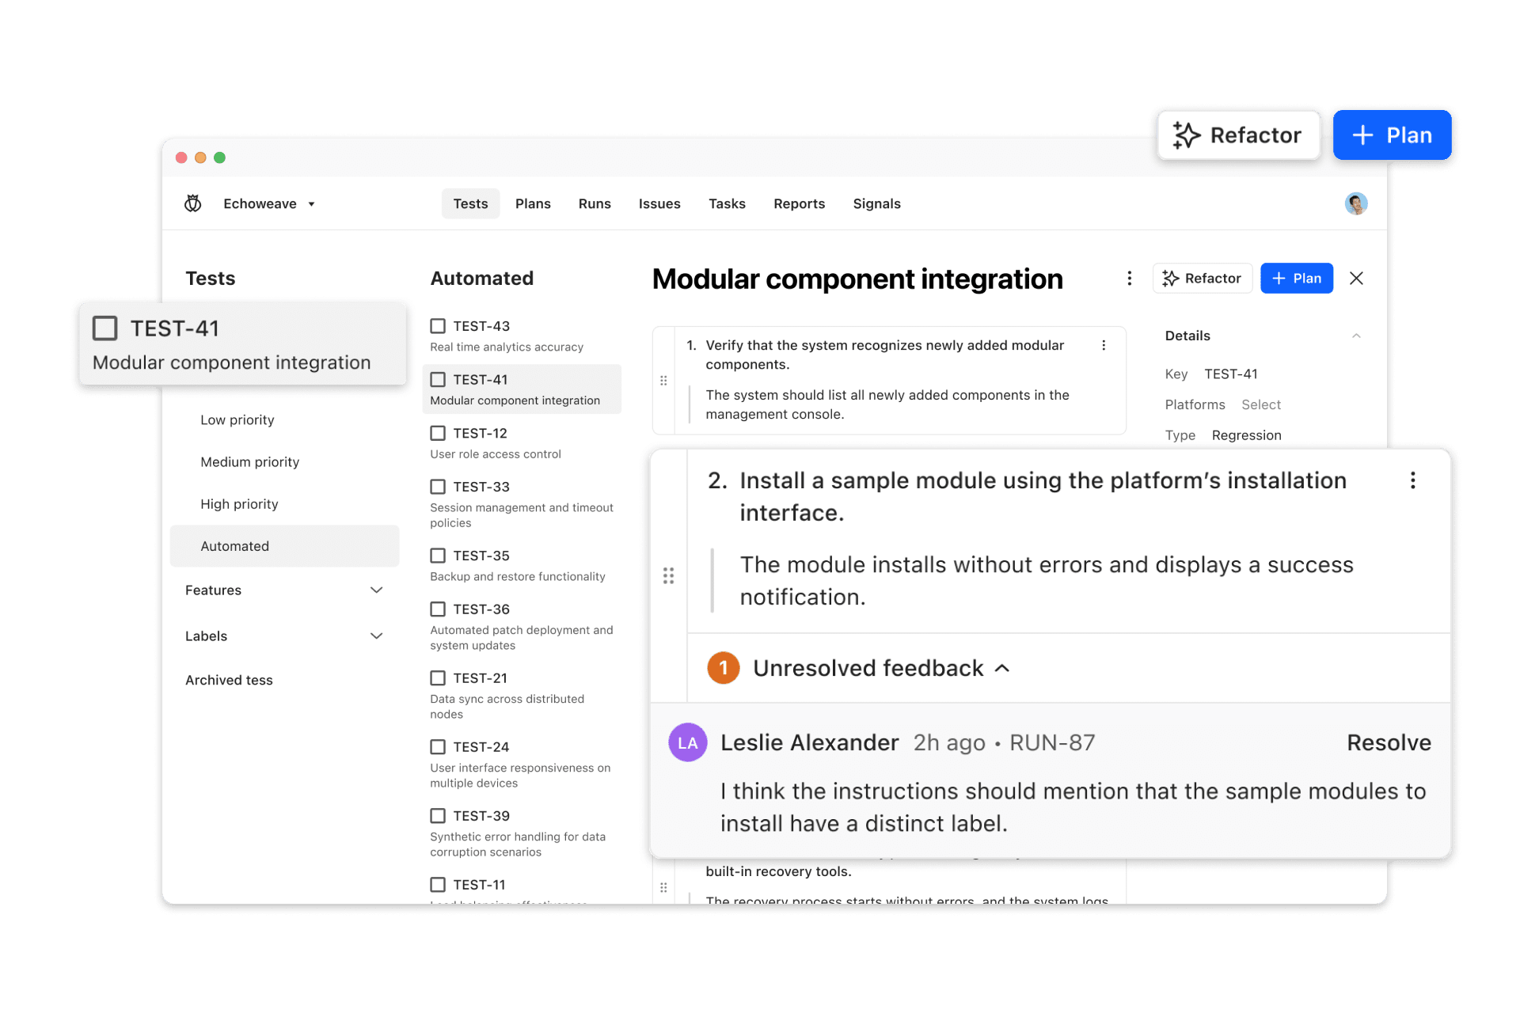Check the TEST-12 checkbox

(439, 433)
